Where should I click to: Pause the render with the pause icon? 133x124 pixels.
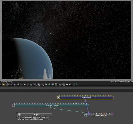[x=1, y=85]
